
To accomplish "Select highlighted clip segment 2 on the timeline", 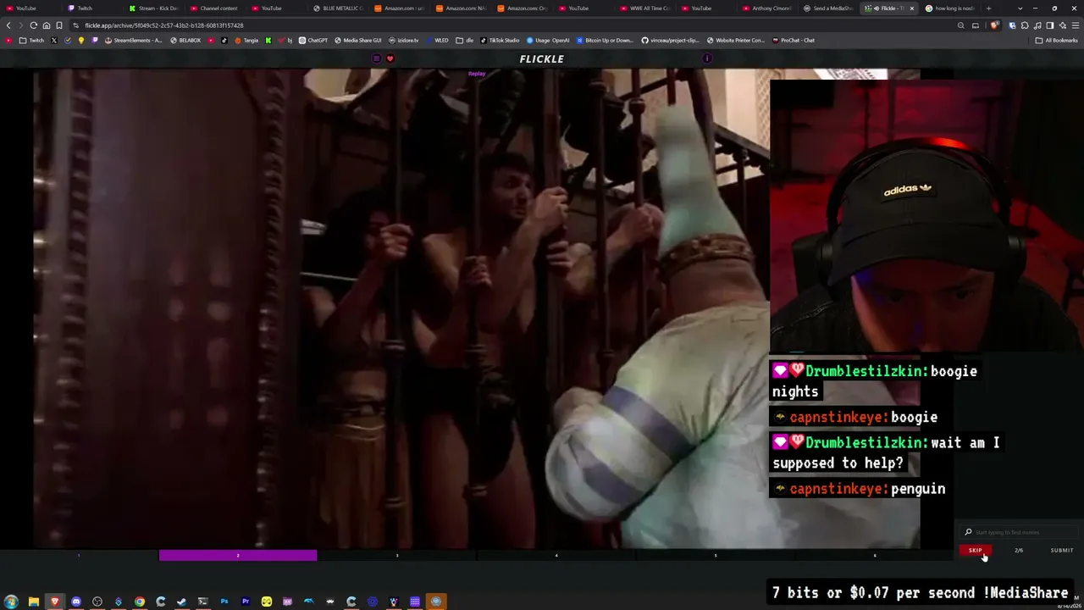I will [x=238, y=556].
